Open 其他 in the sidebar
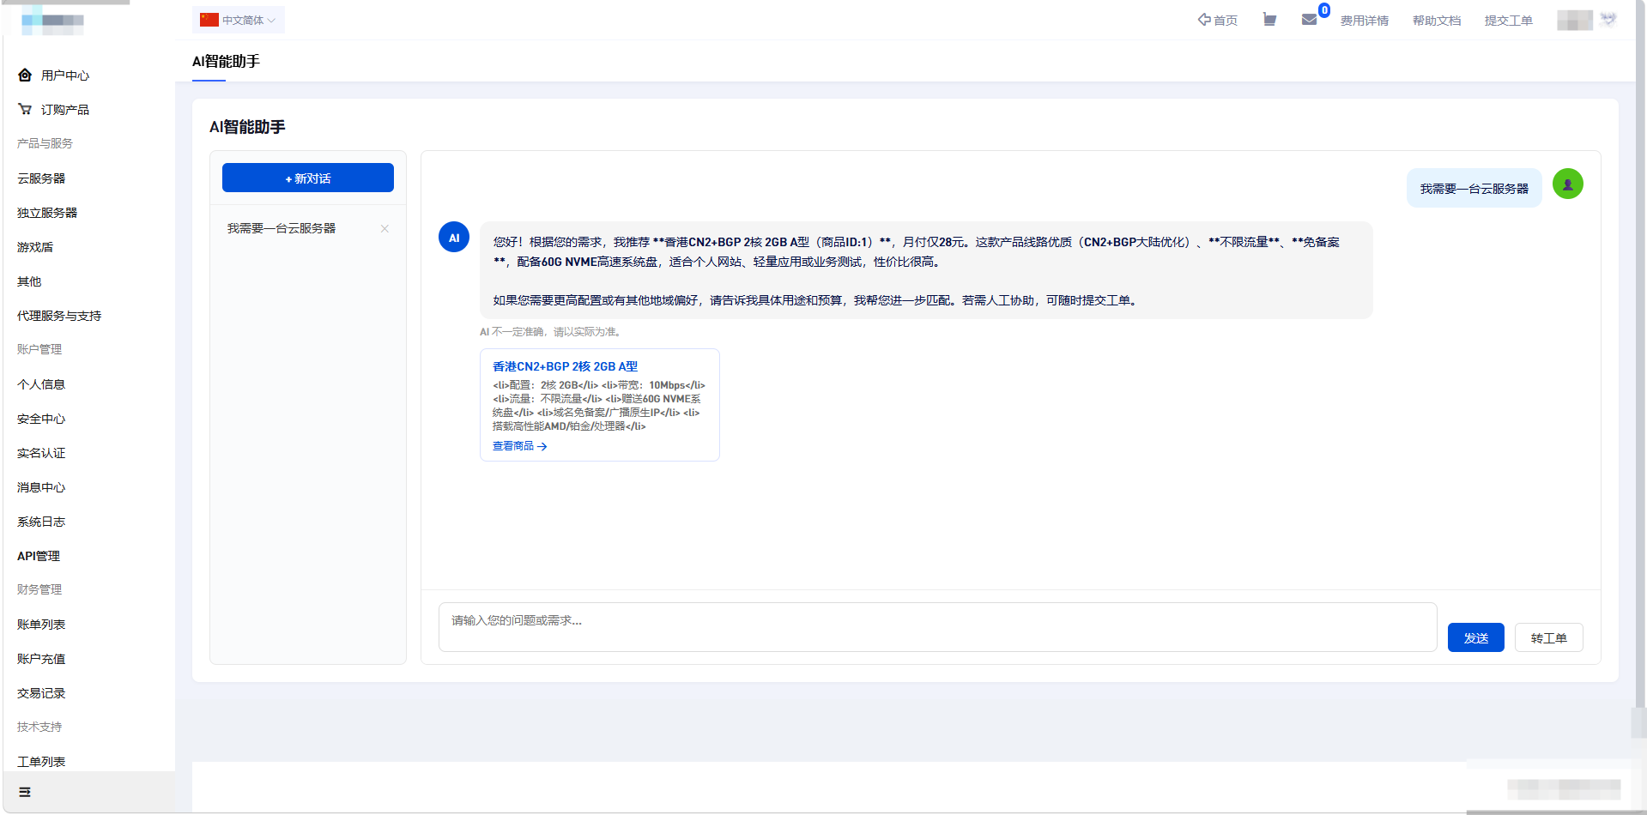 [29, 281]
